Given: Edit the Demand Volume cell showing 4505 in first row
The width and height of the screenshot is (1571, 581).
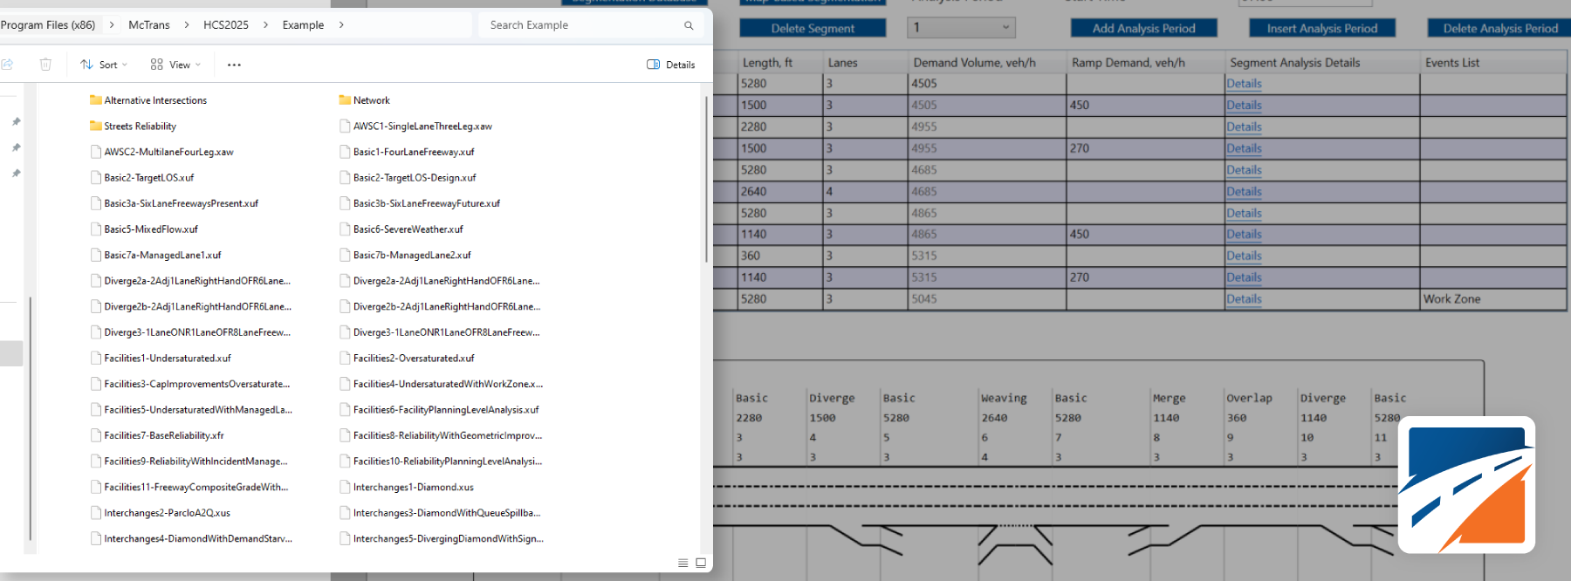Looking at the screenshot, I should click(x=986, y=84).
